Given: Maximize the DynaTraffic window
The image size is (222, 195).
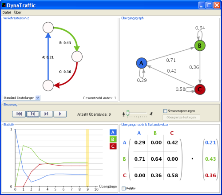Looking at the screenshot, I should (x=209, y=5).
